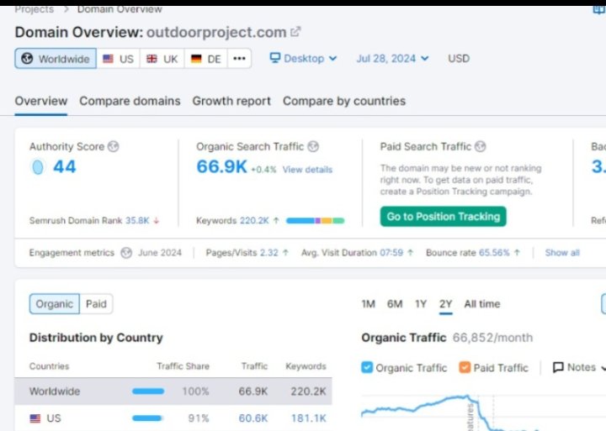Screen dimensions: 606x431
Task: Click Projects breadcrumb link
Action: click(34, 9)
